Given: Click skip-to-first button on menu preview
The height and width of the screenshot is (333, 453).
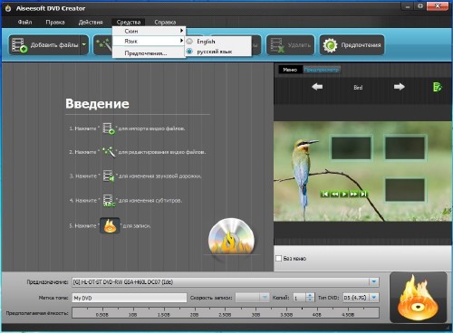Looking at the screenshot, I should tap(324, 194).
